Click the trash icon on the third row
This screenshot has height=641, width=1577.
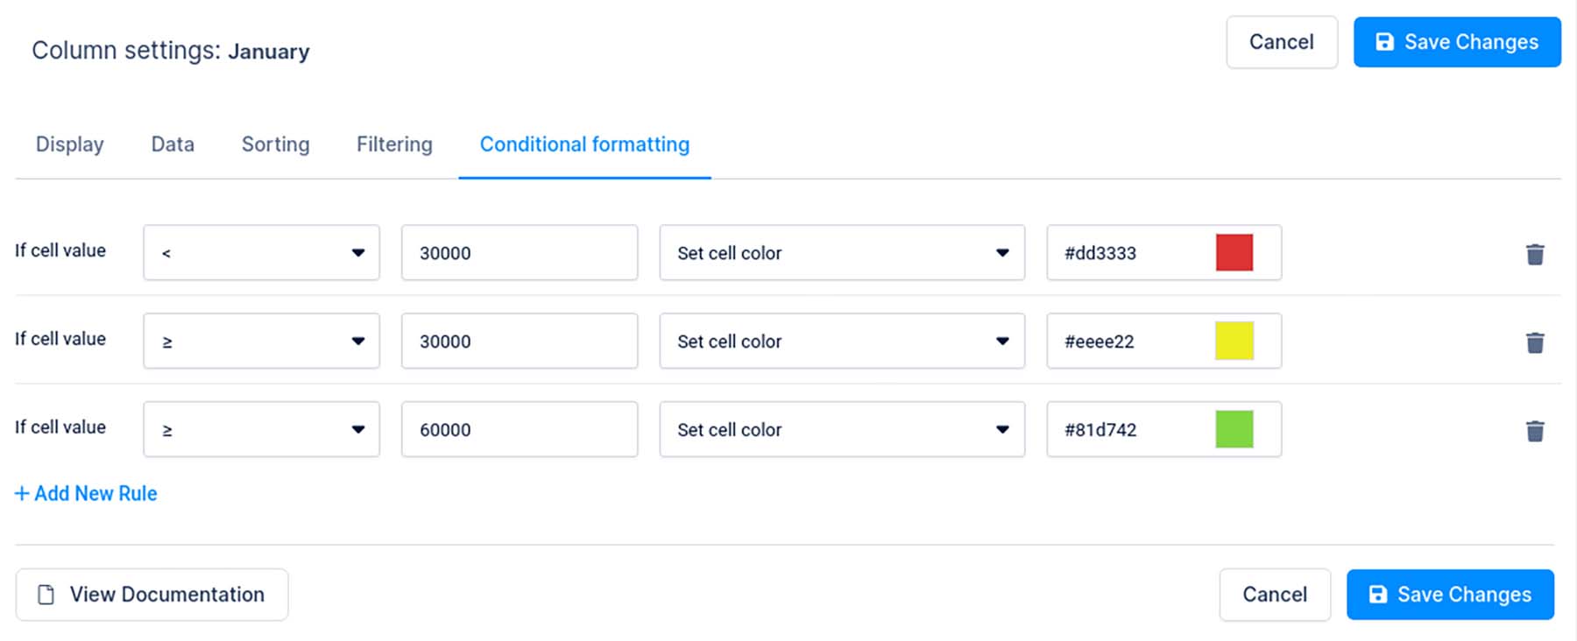coord(1536,429)
